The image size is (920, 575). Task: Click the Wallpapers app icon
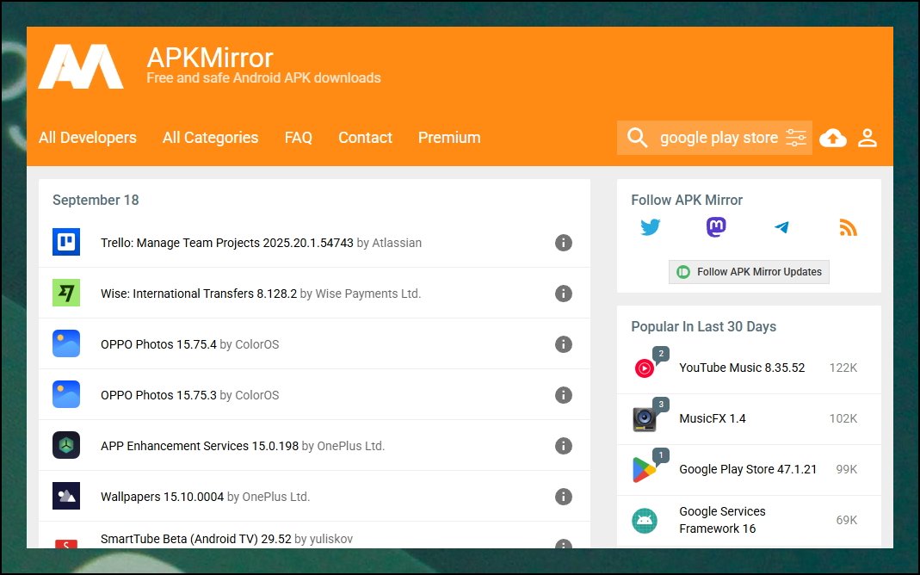[x=66, y=496]
